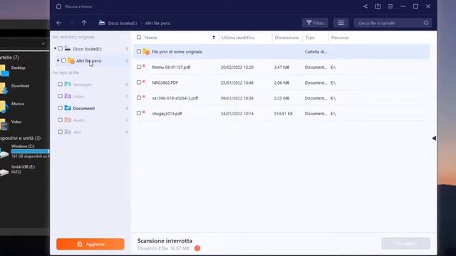Open Desktop folder in Explorer window
Viewport: 456px width, 256px height.
tap(13, 70)
